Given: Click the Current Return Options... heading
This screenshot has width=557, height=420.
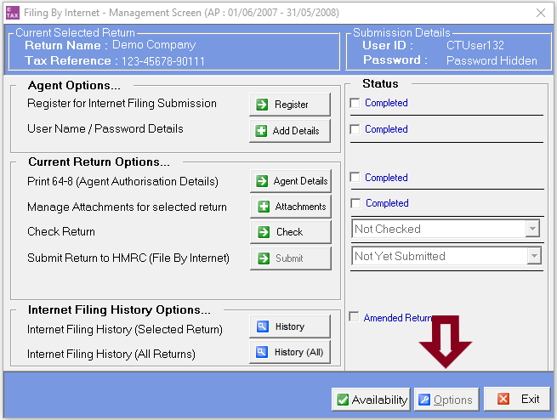Looking at the screenshot, I should [x=99, y=162].
